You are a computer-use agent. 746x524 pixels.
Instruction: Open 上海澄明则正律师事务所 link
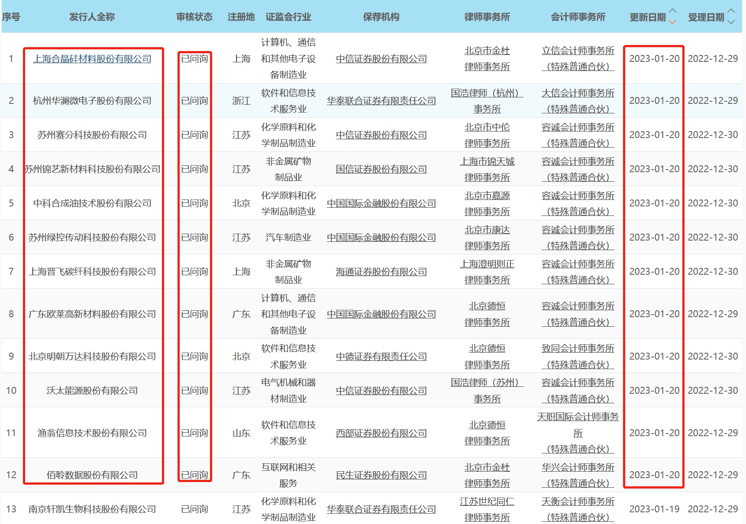click(x=487, y=272)
